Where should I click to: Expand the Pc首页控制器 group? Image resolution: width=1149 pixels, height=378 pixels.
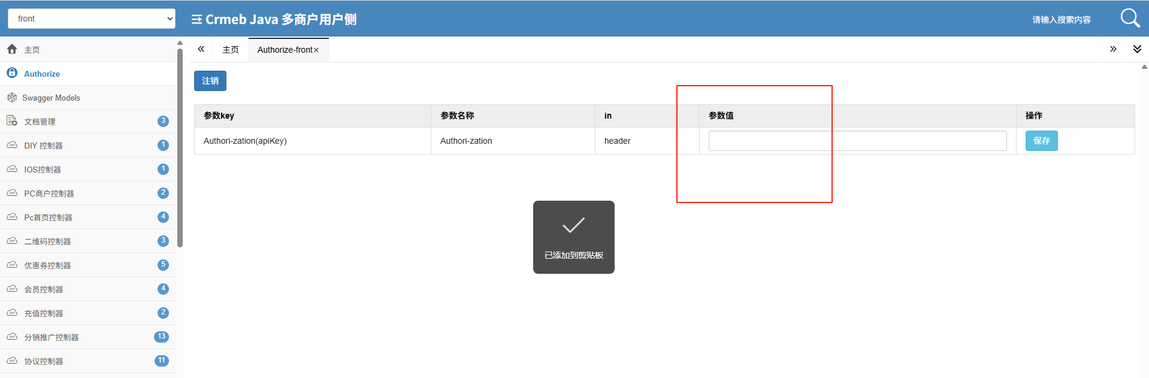pos(88,217)
